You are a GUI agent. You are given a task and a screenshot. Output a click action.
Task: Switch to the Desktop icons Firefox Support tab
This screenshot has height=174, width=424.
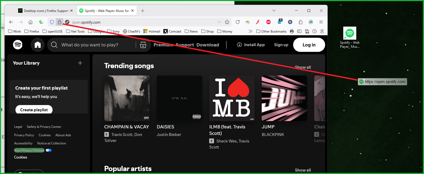click(x=43, y=11)
